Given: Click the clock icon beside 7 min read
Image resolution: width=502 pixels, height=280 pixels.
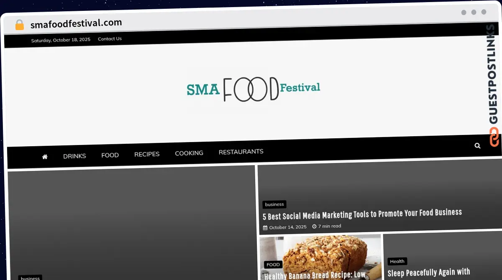Looking at the screenshot, I should [x=314, y=226].
